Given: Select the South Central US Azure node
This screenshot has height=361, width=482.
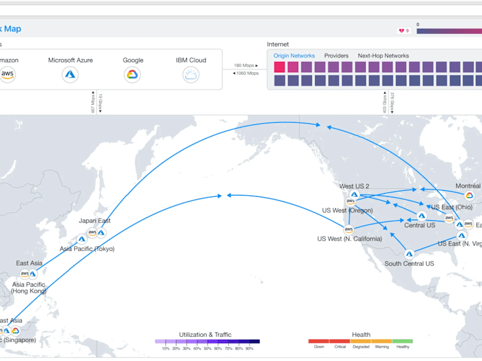Looking at the screenshot, I should 409,254.
